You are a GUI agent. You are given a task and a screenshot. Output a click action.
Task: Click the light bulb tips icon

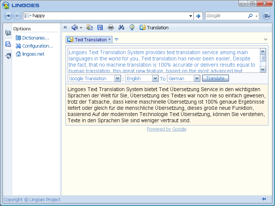point(132,27)
